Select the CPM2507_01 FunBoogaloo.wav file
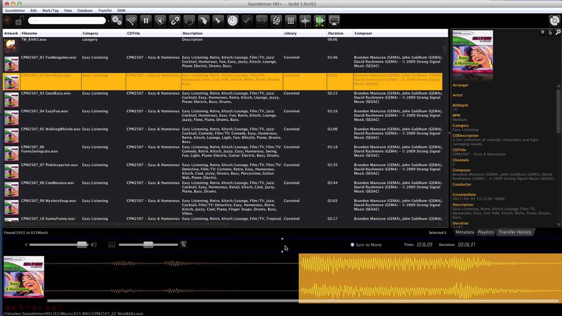 click(49, 57)
